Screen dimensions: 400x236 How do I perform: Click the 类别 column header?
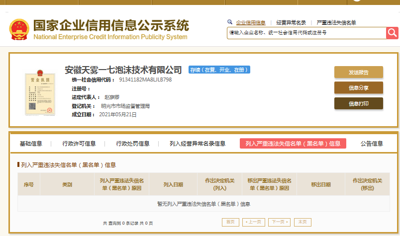(67, 184)
